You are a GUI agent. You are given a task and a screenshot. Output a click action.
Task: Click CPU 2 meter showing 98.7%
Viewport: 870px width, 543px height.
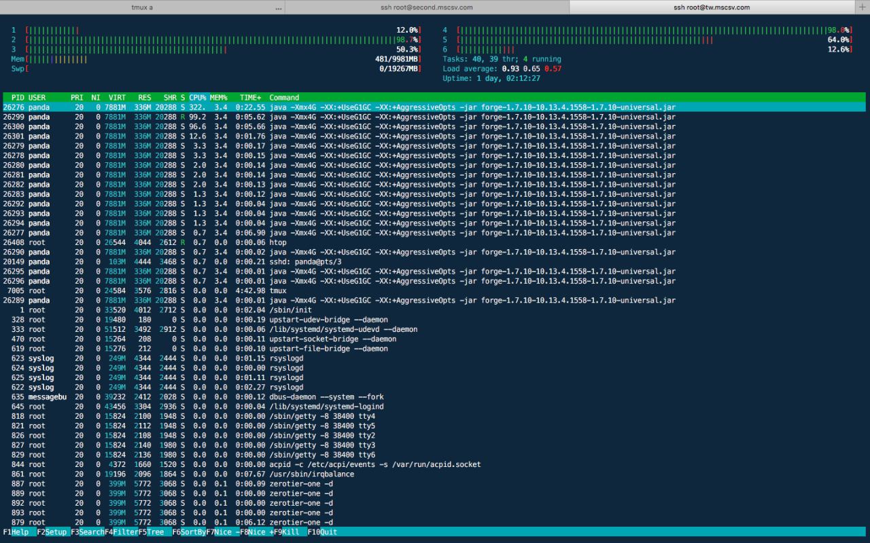216,40
